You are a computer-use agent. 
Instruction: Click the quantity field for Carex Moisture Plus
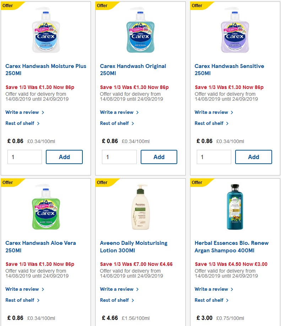[25, 157]
